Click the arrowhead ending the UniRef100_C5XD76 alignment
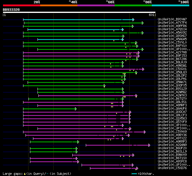The width and height of the screenshot is (192, 176). click(x=137, y=168)
